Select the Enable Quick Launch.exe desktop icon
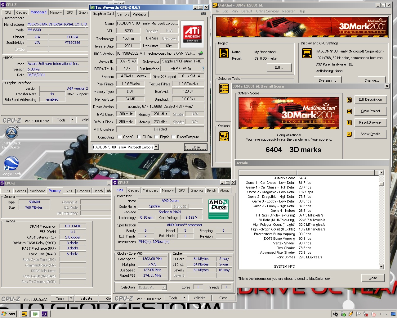 11,138
